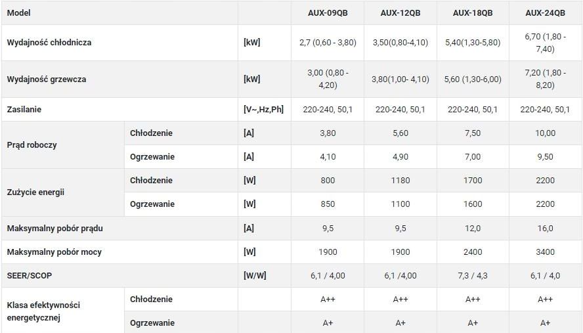Click the Wydajność grzewcza row label
Screen dimensions: 583x333
coord(47,79)
